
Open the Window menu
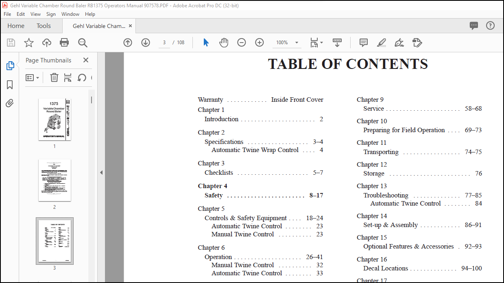pos(70,14)
